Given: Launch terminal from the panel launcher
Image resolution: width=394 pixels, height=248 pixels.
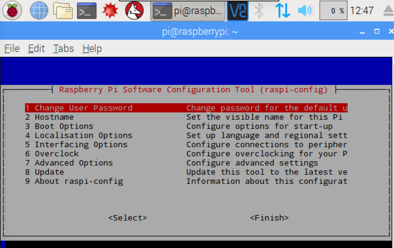Looking at the screenshot, I should pos(86,11).
